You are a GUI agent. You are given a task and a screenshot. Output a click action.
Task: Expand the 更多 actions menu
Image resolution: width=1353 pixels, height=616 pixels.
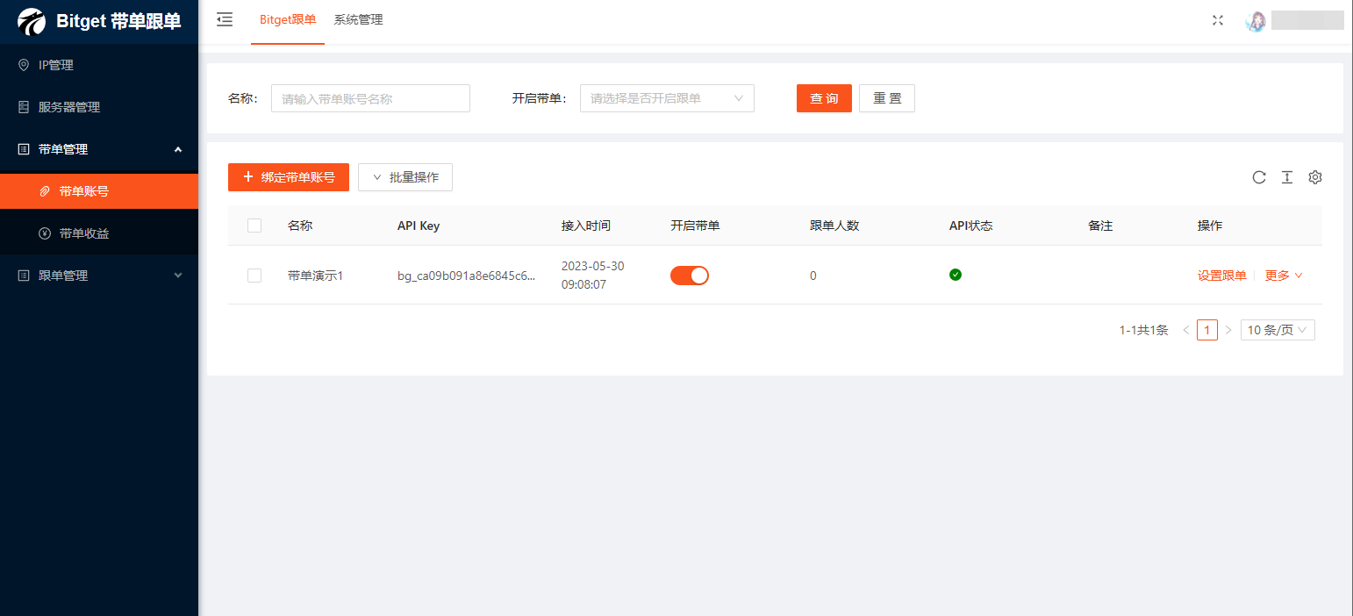1284,276
